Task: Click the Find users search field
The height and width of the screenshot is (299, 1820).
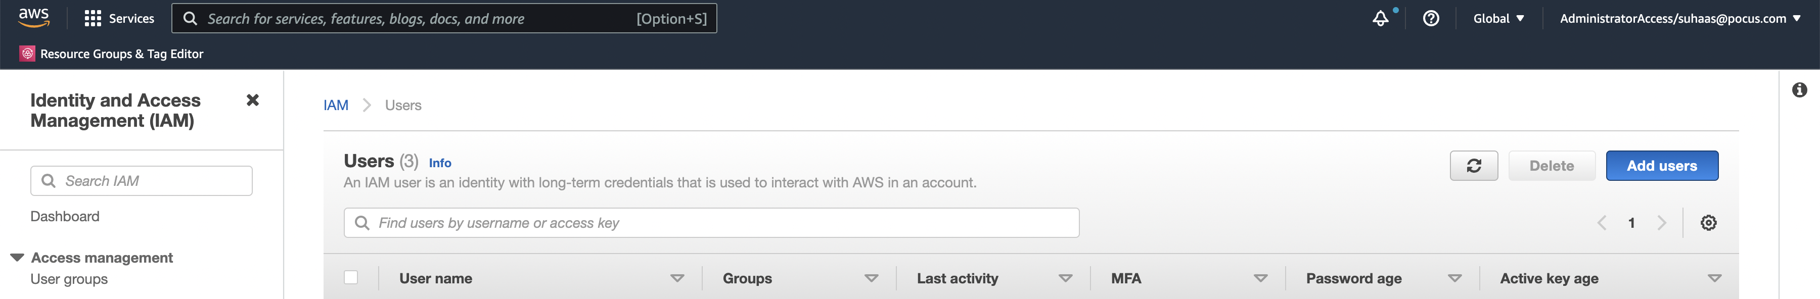Action: click(x=711, y=223)
